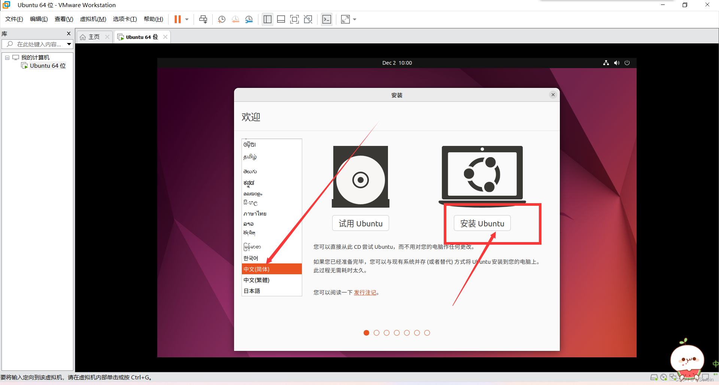This screenshot has height=385, width=719.
Task: Select ภาษาไทย language
Action: 272,214
